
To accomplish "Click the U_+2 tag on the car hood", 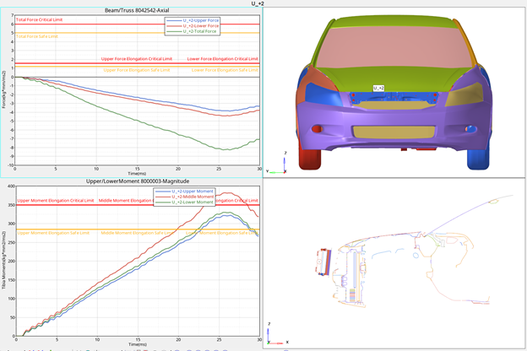I will [380, 87].
